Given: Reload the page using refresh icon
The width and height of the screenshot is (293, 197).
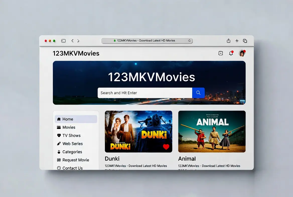Looking at the screenshot, I should click(189, 40).
